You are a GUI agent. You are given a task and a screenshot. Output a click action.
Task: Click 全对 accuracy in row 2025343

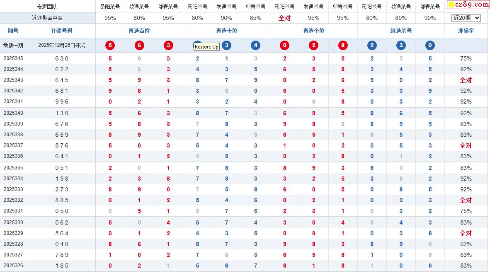click(466, 80)
